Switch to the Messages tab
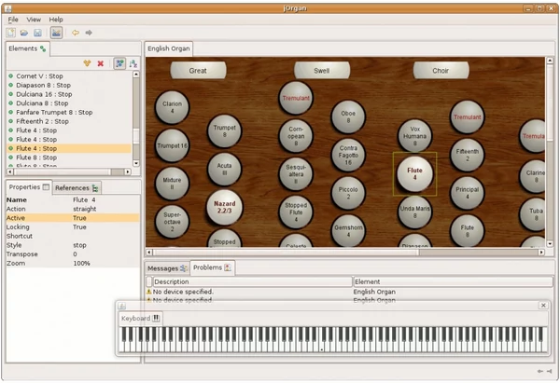Viewport: 560px width, 383px height. pos(167,268)
